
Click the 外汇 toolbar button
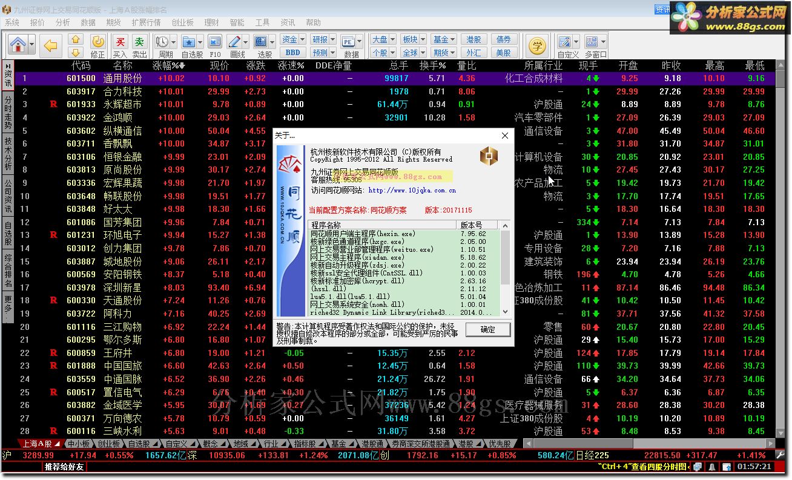[x=474, y=52]
